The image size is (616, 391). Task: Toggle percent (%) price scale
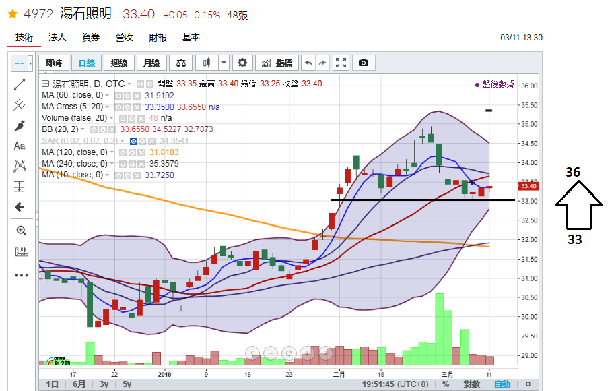point(446,384)
